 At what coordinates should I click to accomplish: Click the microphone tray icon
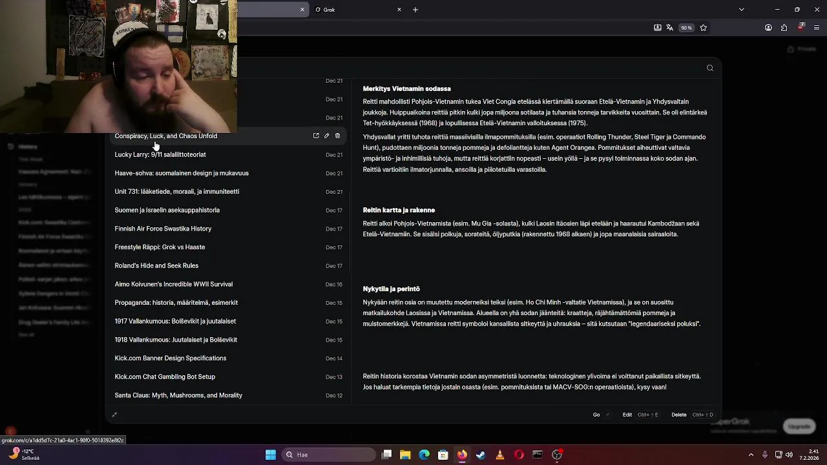pyautogui.click(x=765, y=455)
